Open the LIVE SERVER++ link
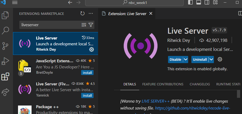Viewport: 242px width, 114px height. [156, 101]
